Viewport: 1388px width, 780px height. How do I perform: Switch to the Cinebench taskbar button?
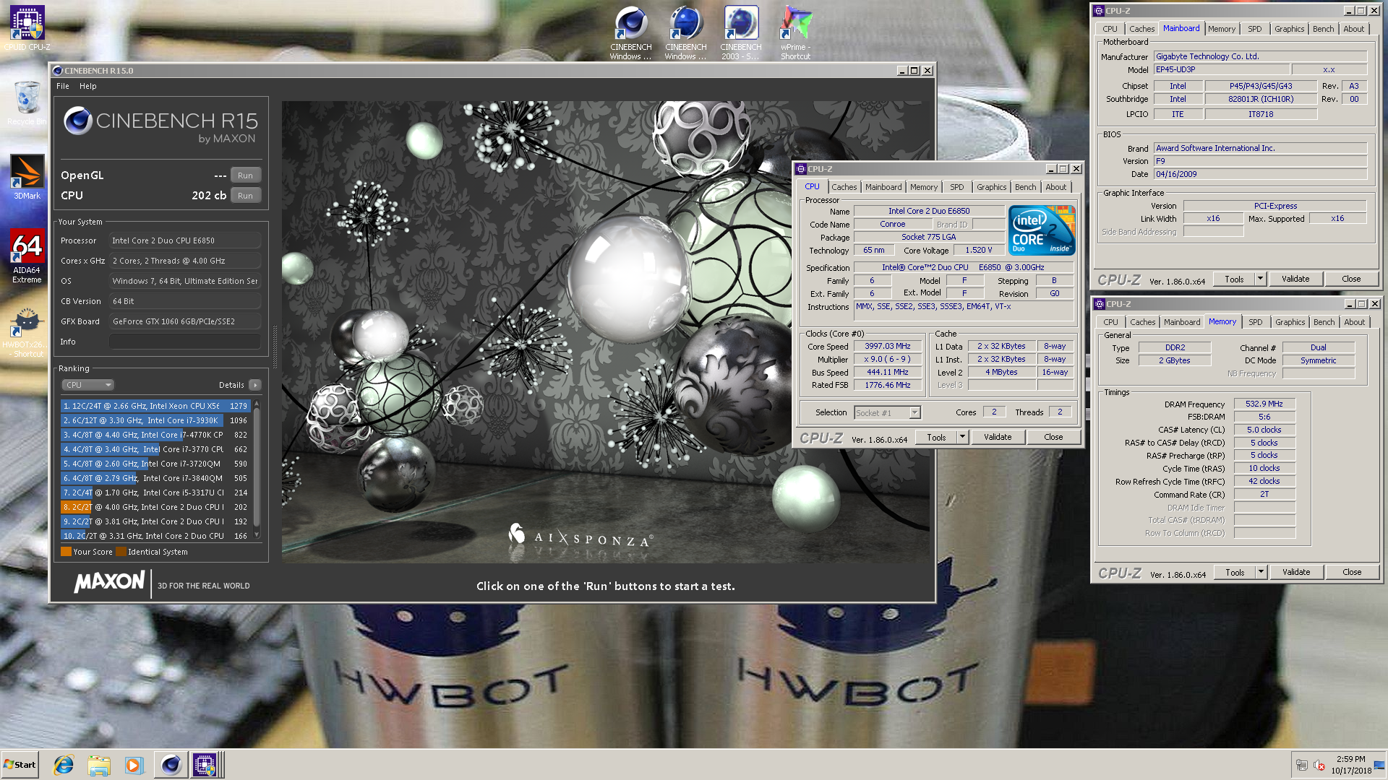pyautogui.click(x=171, y=765)
